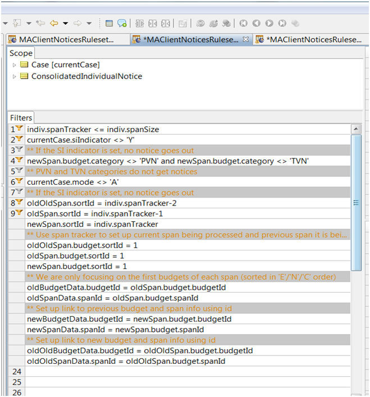This screenshot has height=397, width=370.
Task: Click the yellow folder icon beside Case [currentCase]
Action: coord(24,65)
